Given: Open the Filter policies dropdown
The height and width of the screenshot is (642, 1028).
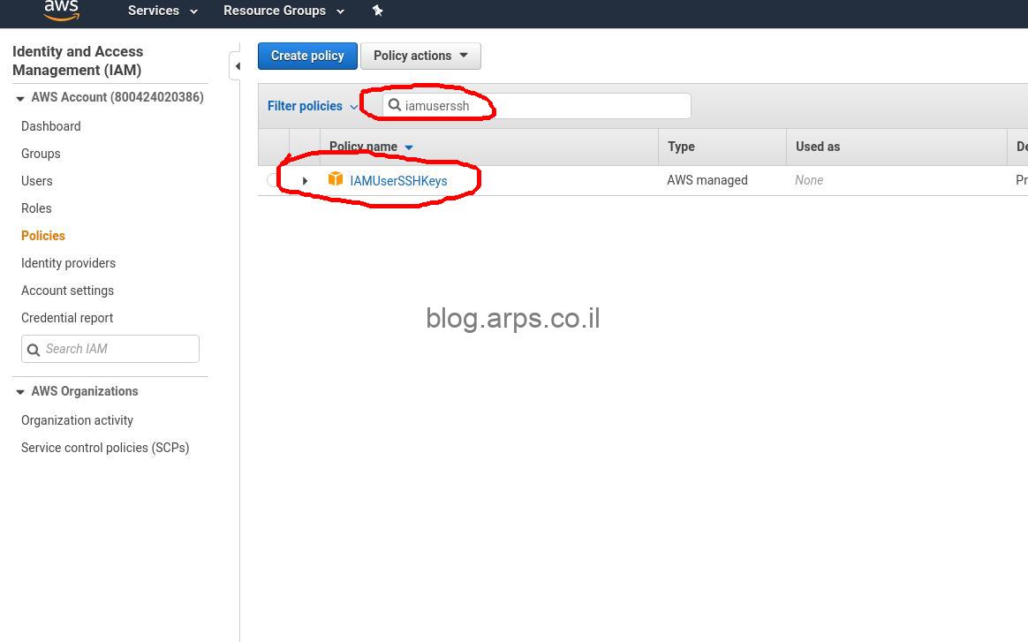Looking at the screenshot, I should point(312,106).
